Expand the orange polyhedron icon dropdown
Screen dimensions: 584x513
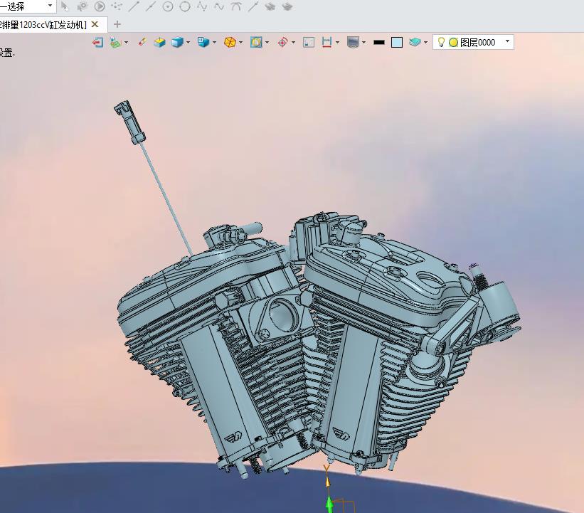point(240,43)
